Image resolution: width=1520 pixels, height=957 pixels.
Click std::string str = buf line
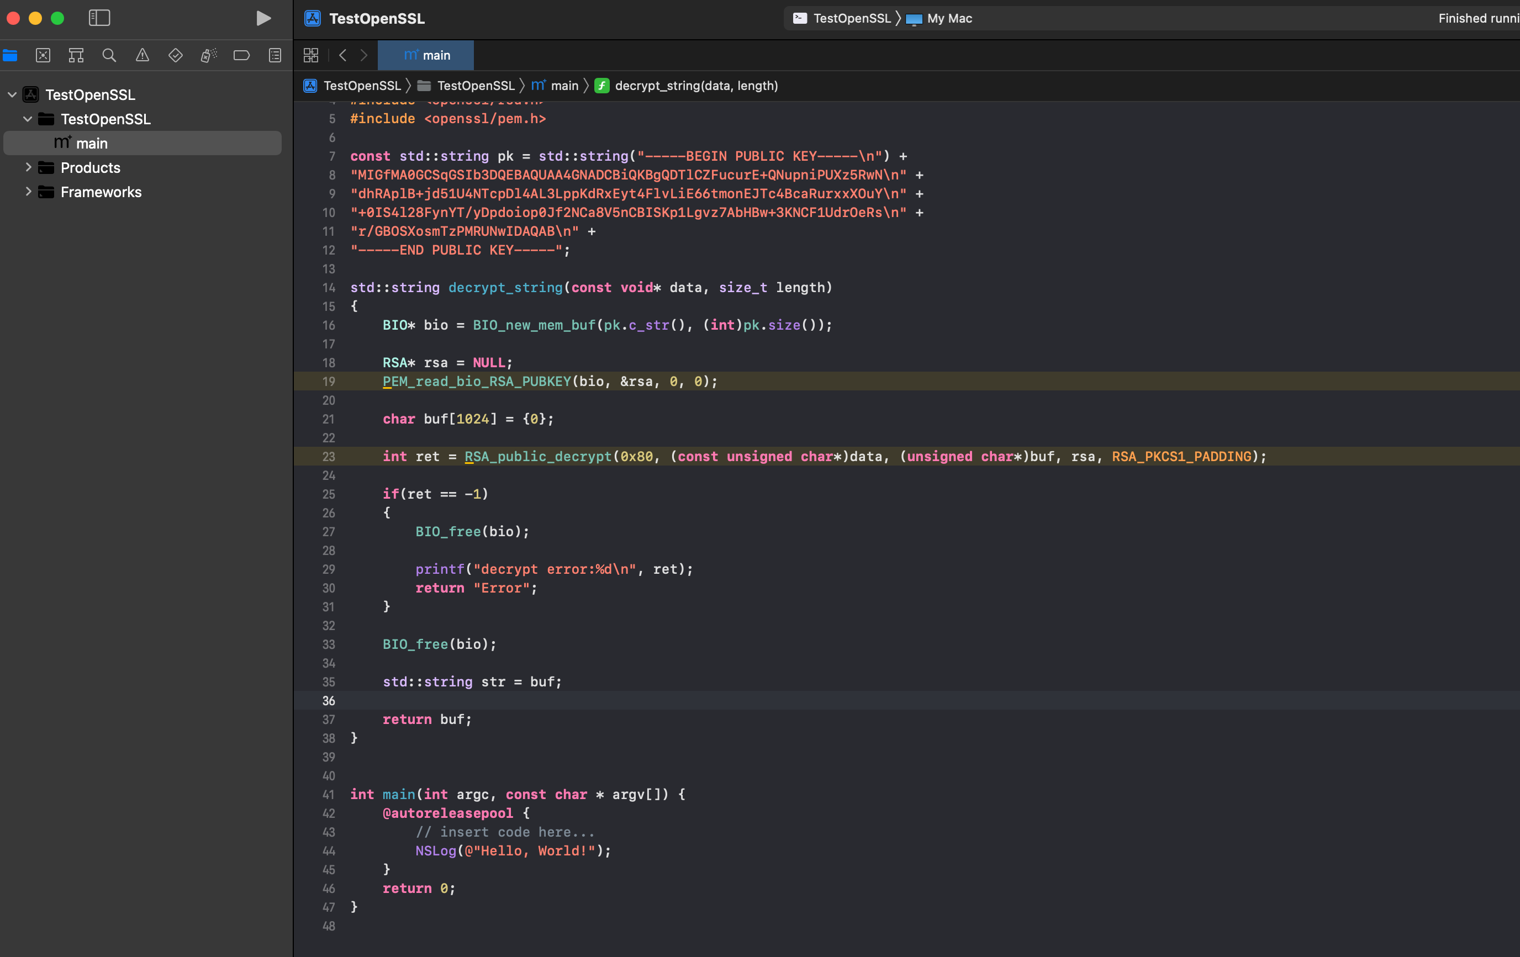(x=472, y=682)
